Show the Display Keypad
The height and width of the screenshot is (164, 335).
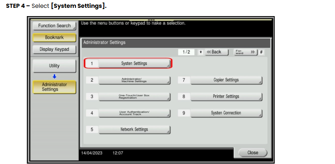click(x=54, y=49)
